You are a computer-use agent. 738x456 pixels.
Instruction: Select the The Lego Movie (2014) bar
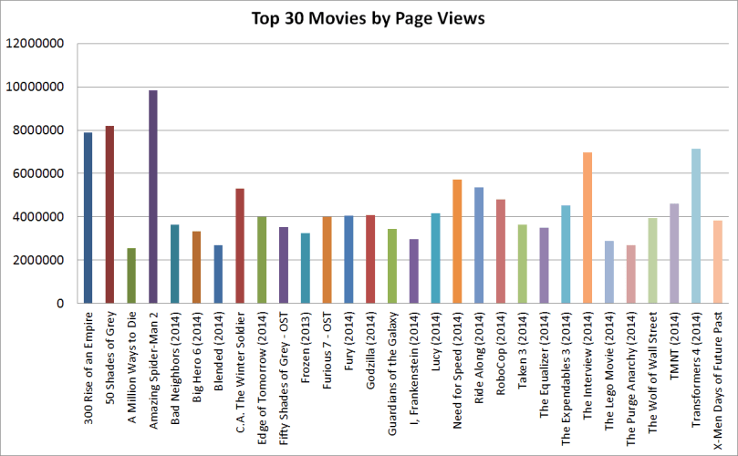(609, 272)
